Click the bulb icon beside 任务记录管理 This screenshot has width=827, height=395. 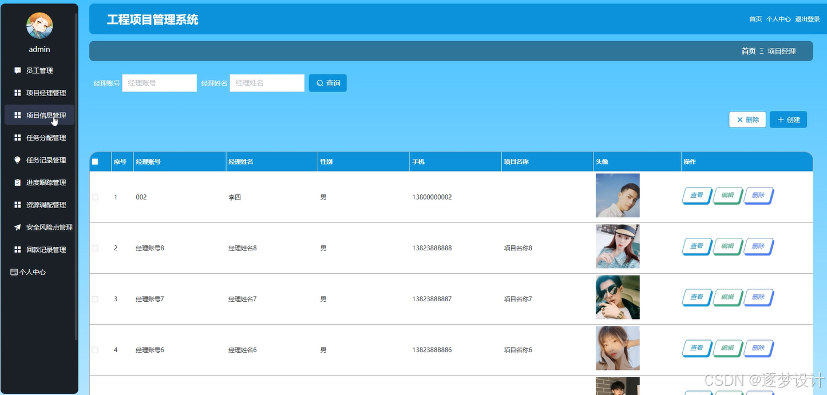tap(17, 160)
